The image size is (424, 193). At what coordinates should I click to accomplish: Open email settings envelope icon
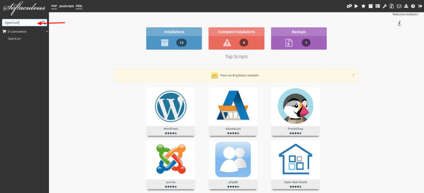click(399, 6)
